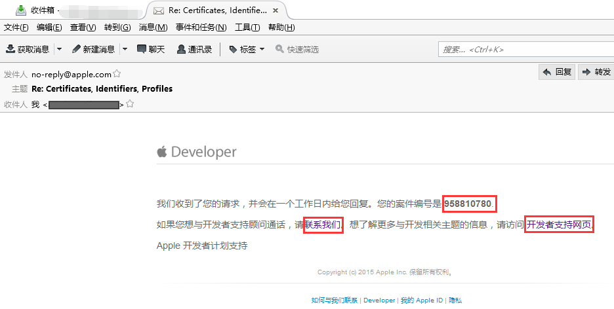This screenshot has width=614, height=309.
Task: Select the Re: Certificates, Identifiers tab
Action: click(217, 10)
